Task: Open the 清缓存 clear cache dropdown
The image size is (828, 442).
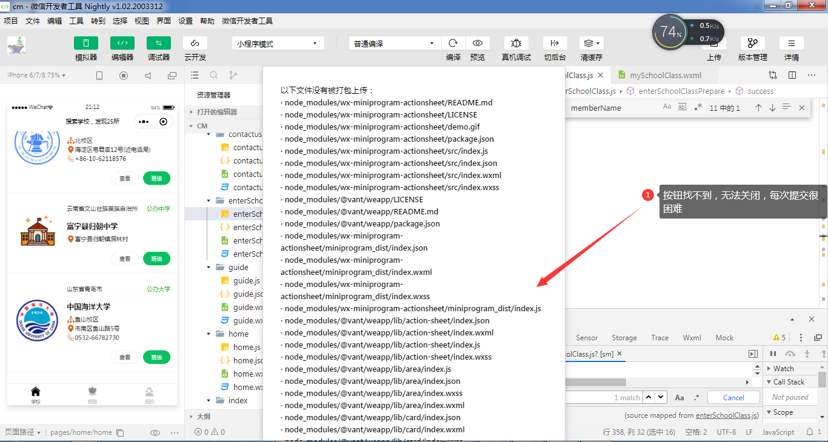Action: point(591,43)
